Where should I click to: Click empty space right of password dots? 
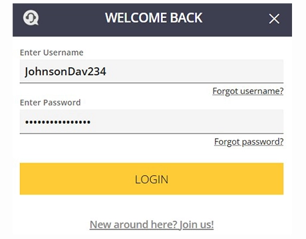point(186,121)
